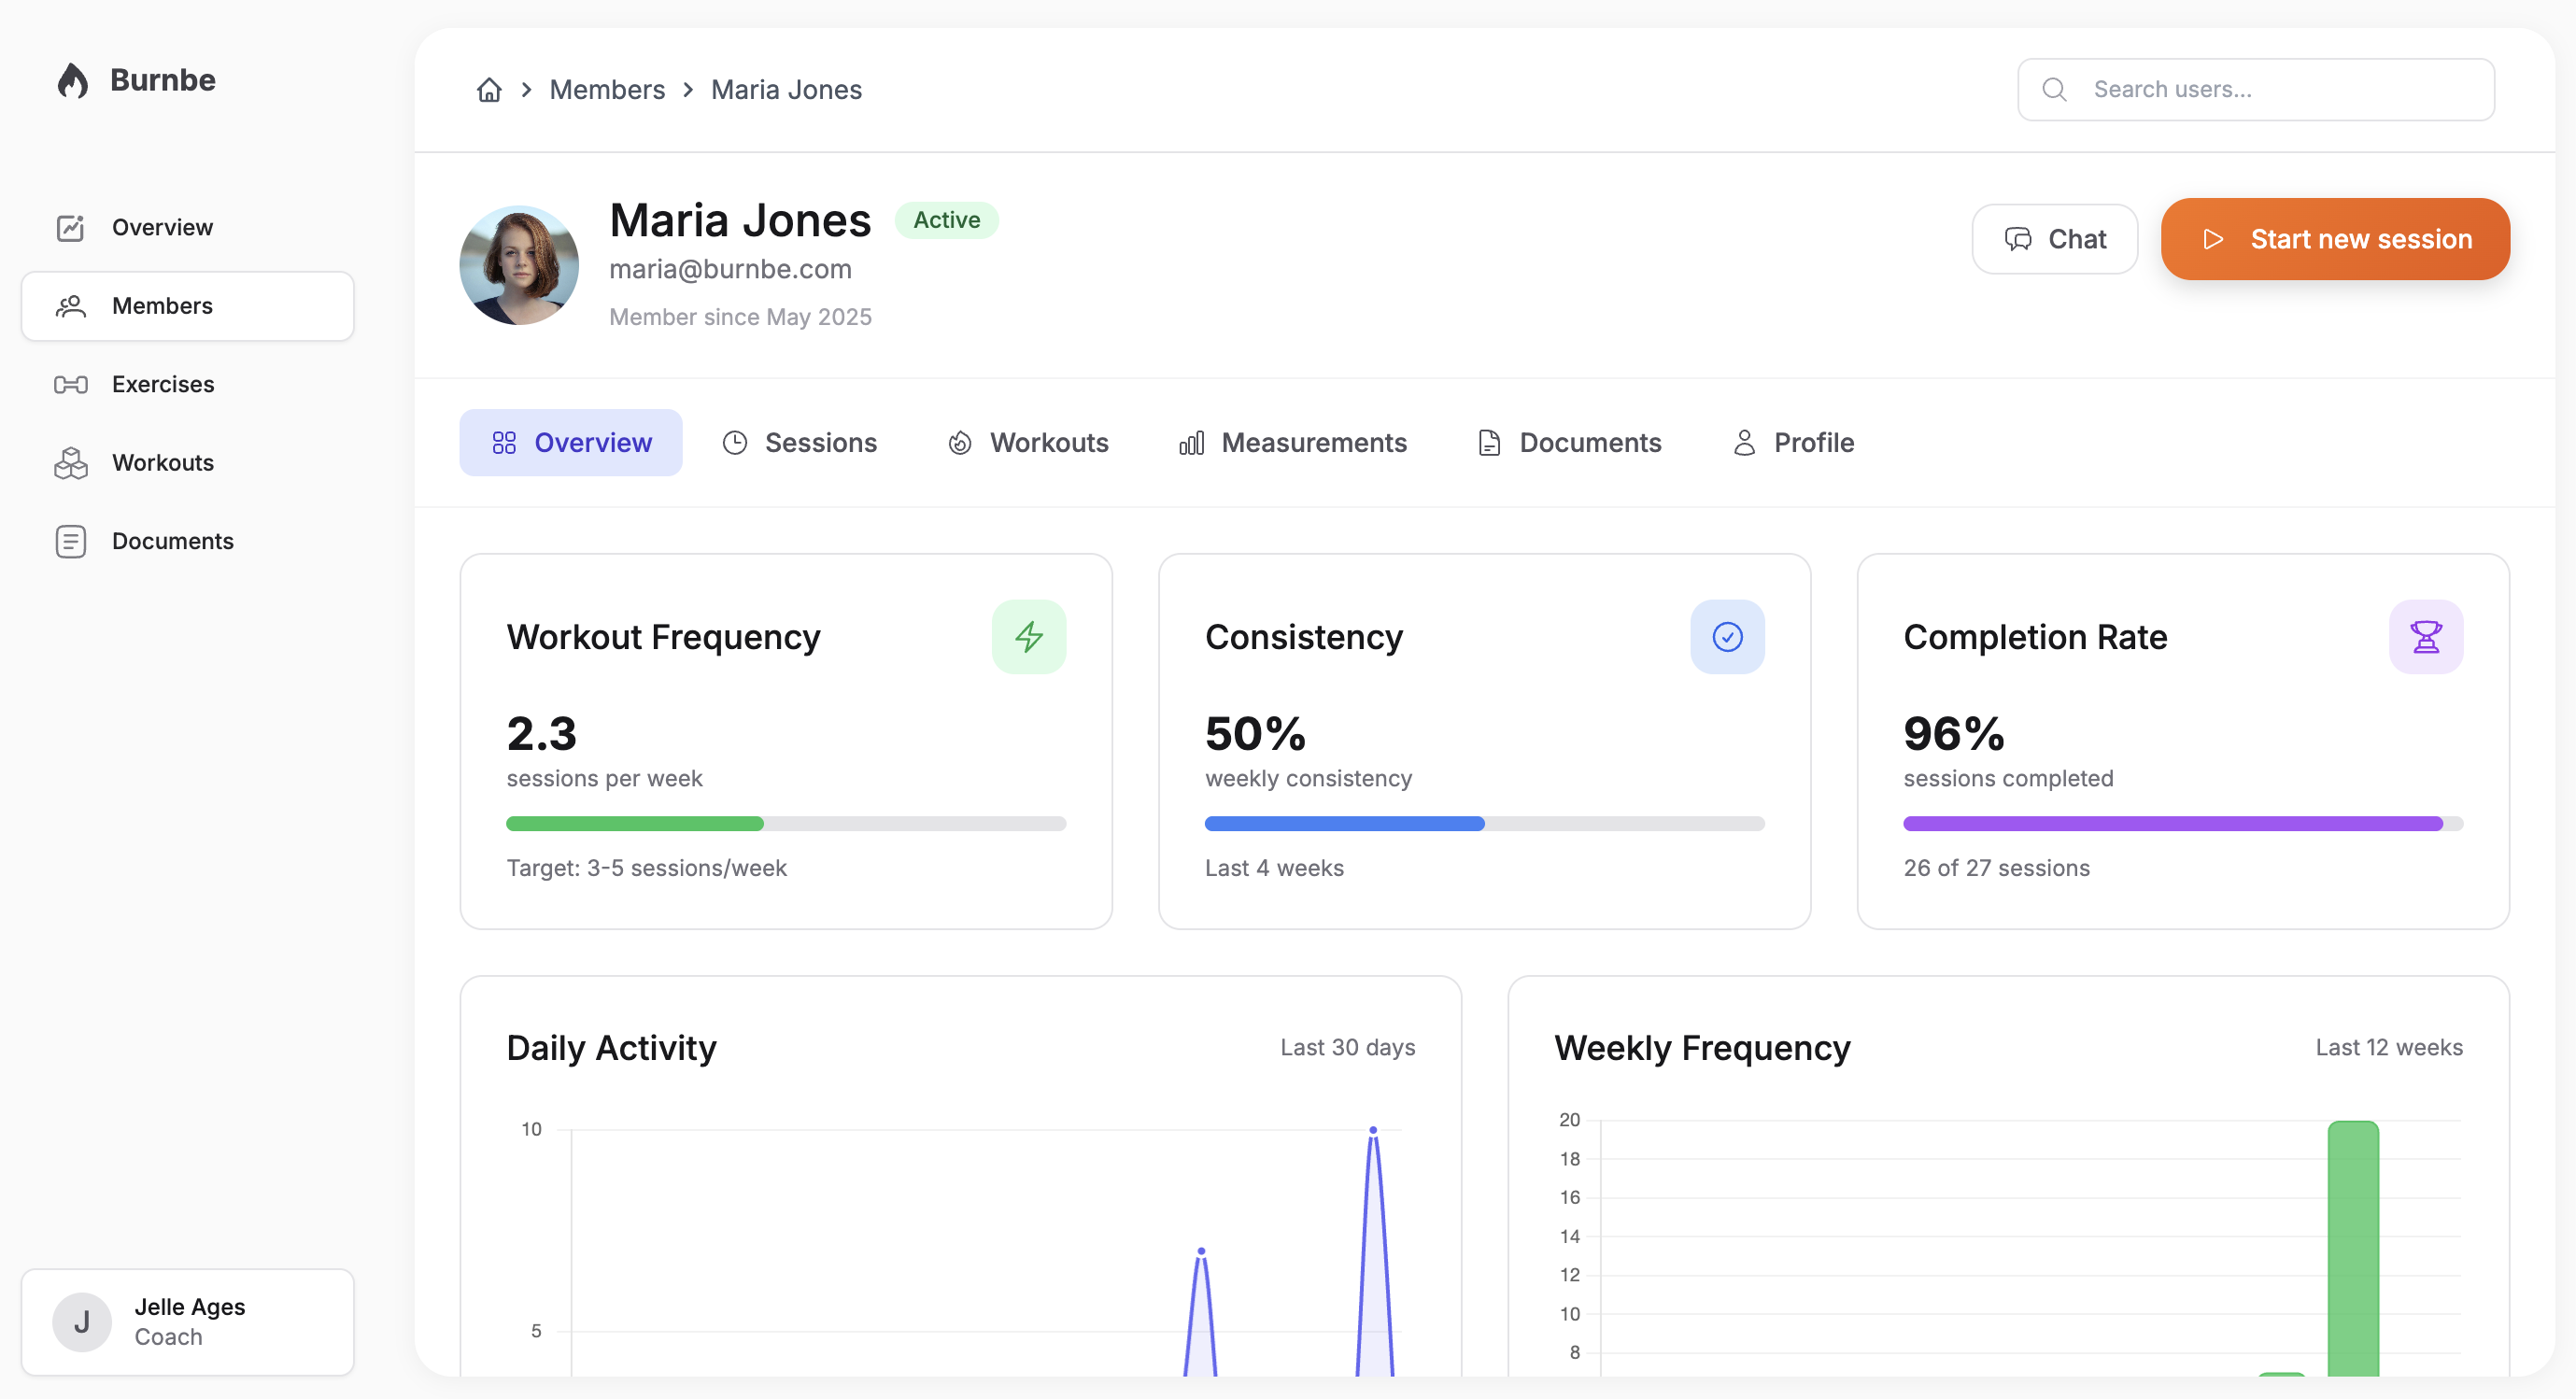Click the search magnifier icon
2576x1399 pixels.
(x=2054, y=90)
